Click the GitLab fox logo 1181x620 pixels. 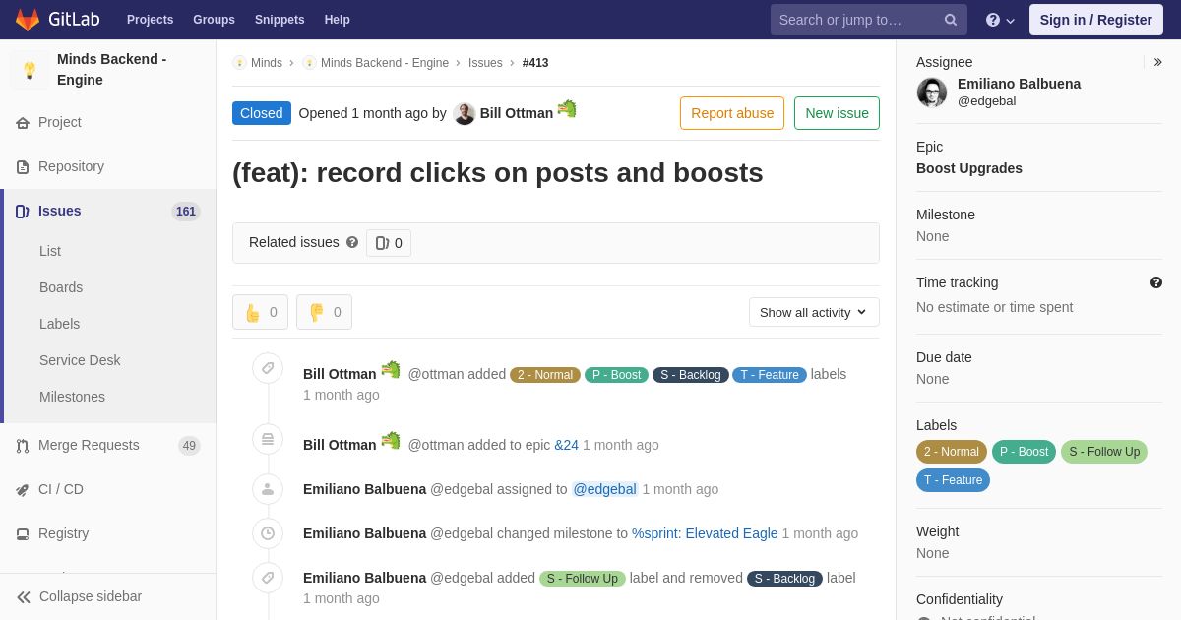point(28,20)
